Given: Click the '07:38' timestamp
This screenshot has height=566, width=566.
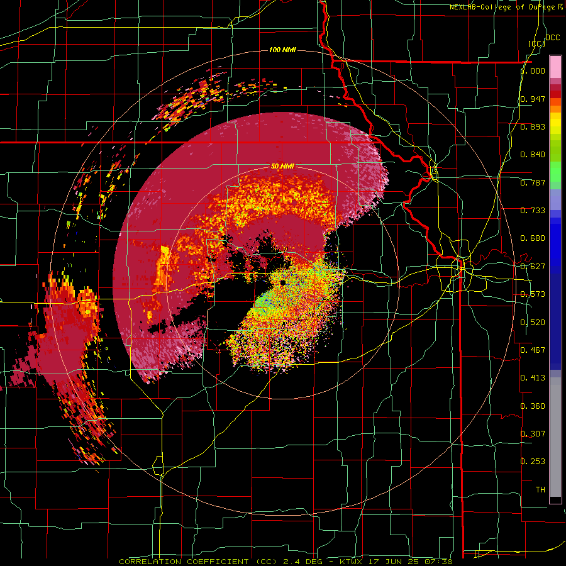Looking at the screenshot, I should tap(438, 562).
